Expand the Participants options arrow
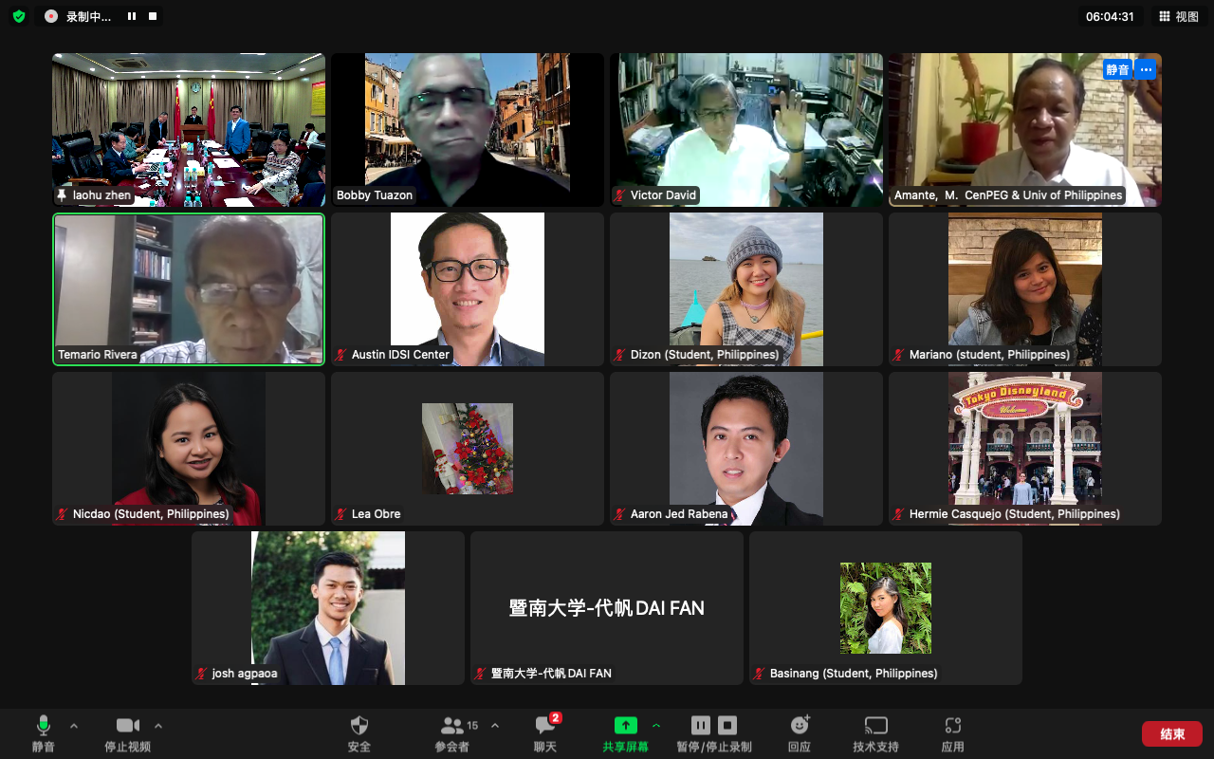This screenshot has height=759, width=1214. click(x=494, y=726)
